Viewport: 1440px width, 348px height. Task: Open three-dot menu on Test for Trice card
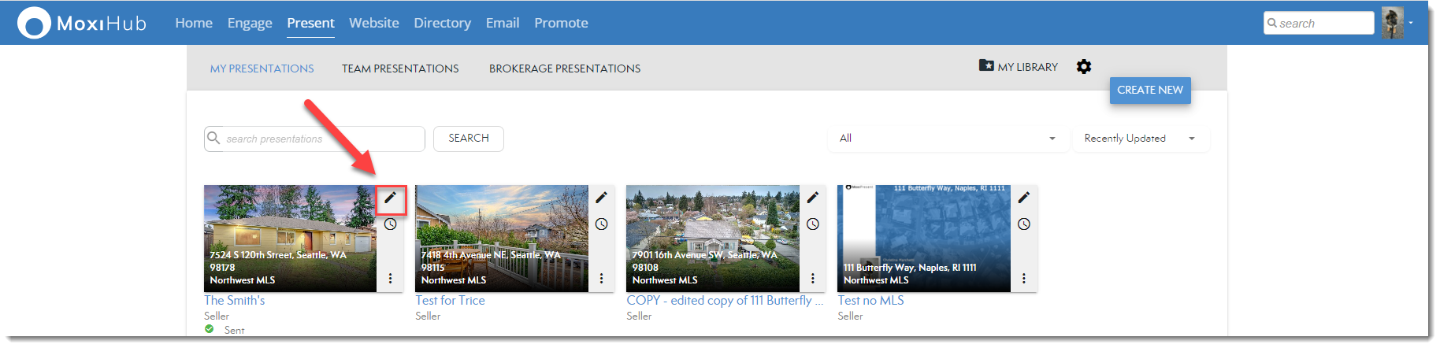pos(601,279)
